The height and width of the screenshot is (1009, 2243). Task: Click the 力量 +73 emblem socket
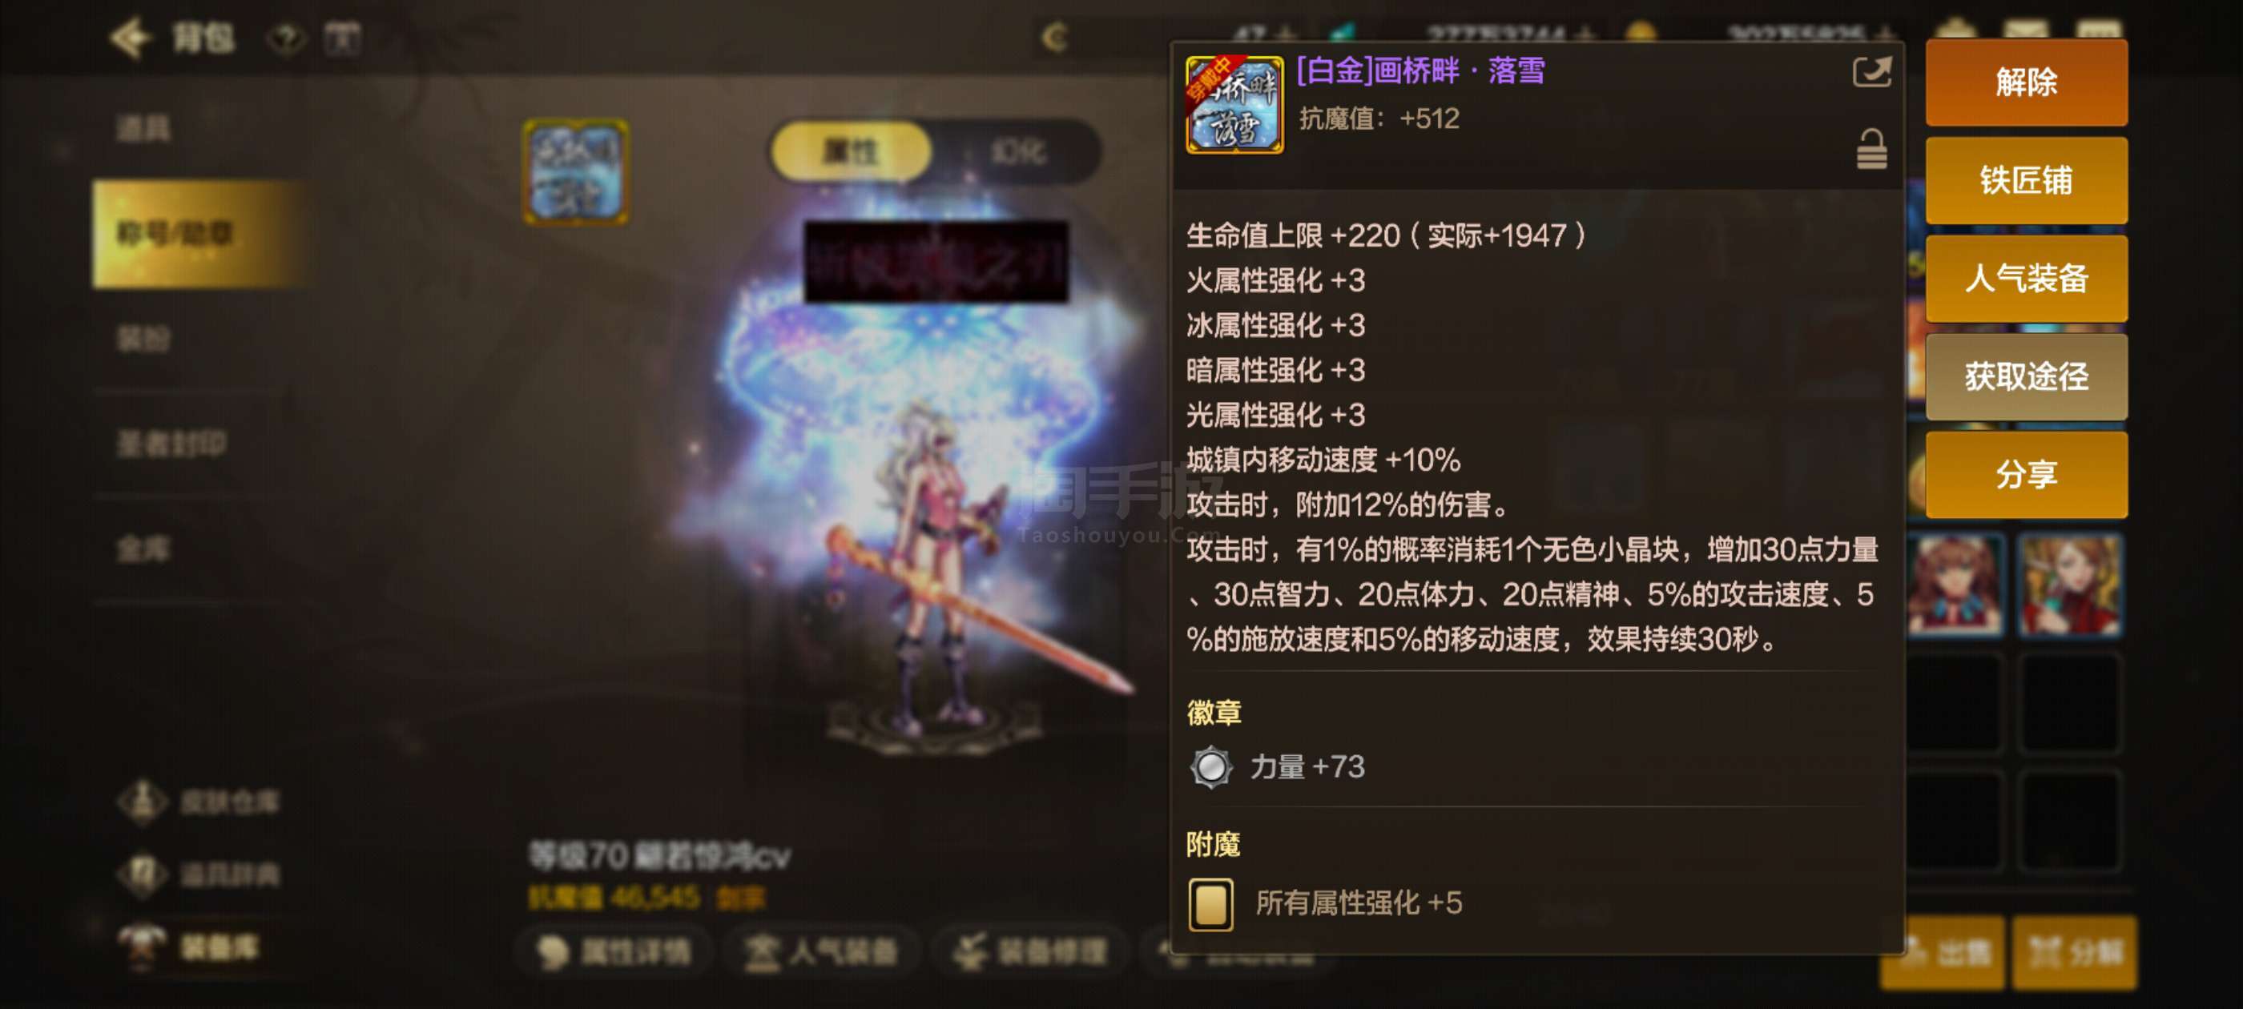tap(1210, 767)
